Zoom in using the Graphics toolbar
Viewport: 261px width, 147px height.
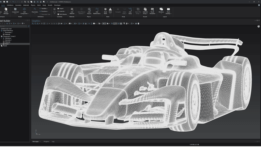click(33, 24)
